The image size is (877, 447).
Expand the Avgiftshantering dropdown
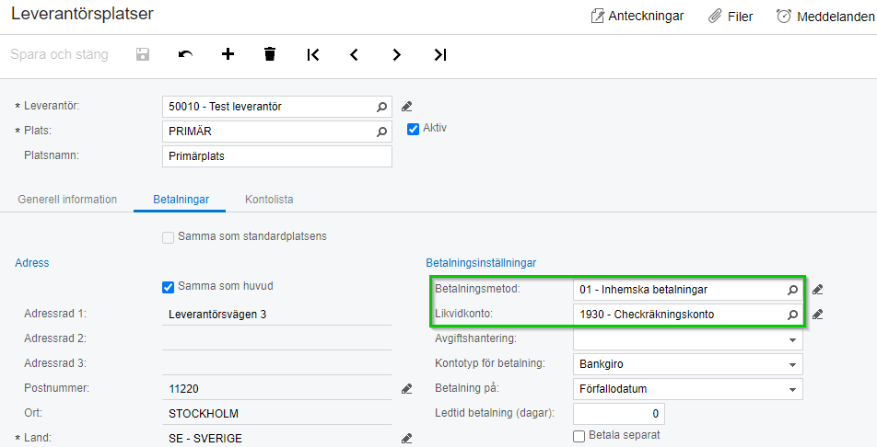click(x=792, y=339)
